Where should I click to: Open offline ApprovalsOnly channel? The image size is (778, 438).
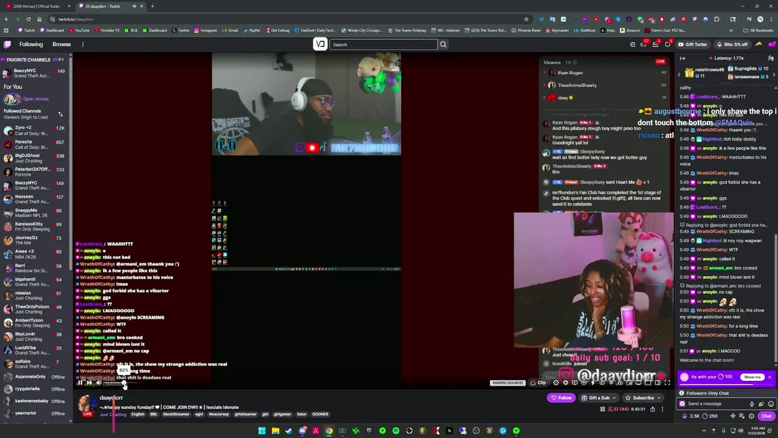click(x=35, y=377)
